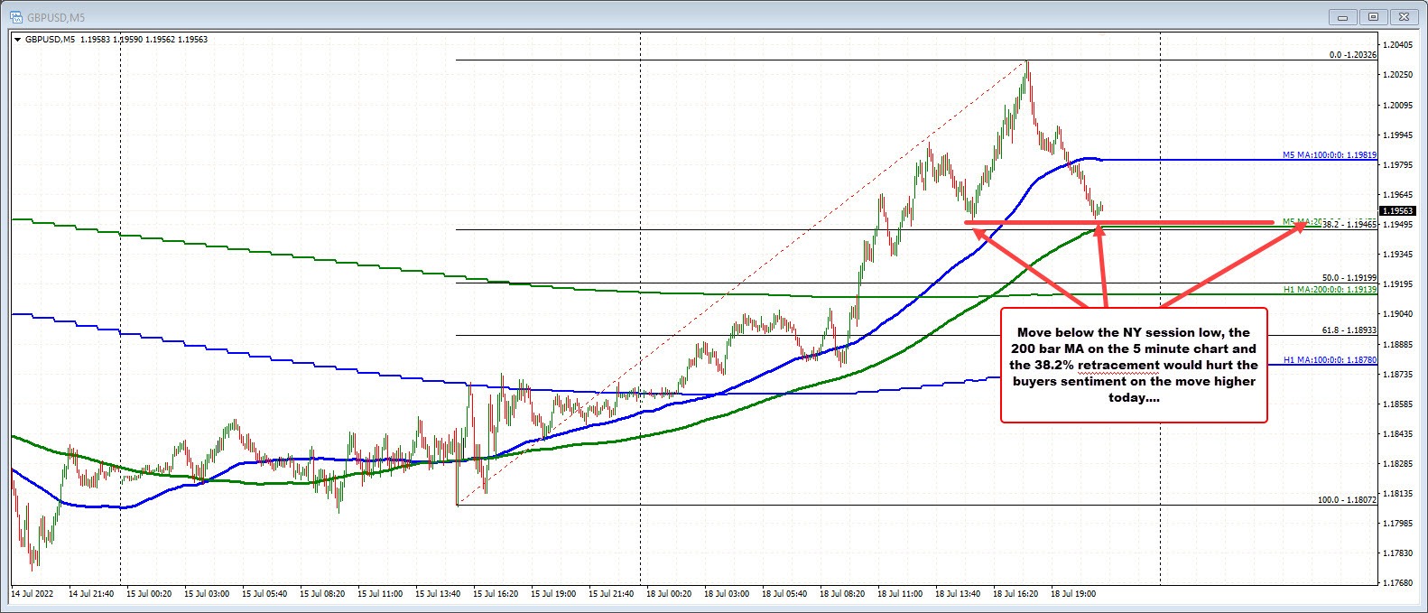Open the triangle dropdown beside GBPUSD,M5 prices
Viewport: 1428px width, 613px height.
(x=17, y=40)
